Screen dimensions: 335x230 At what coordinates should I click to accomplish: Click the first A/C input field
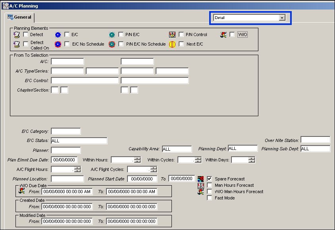pyautogui.click(x=67, y=61)
